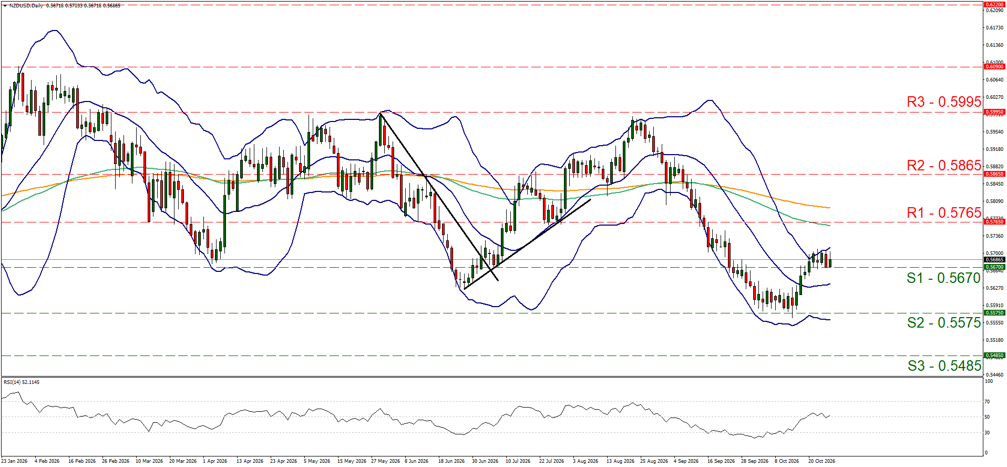Select the NZDUSD,Daily chart title text

pos(26,6)
